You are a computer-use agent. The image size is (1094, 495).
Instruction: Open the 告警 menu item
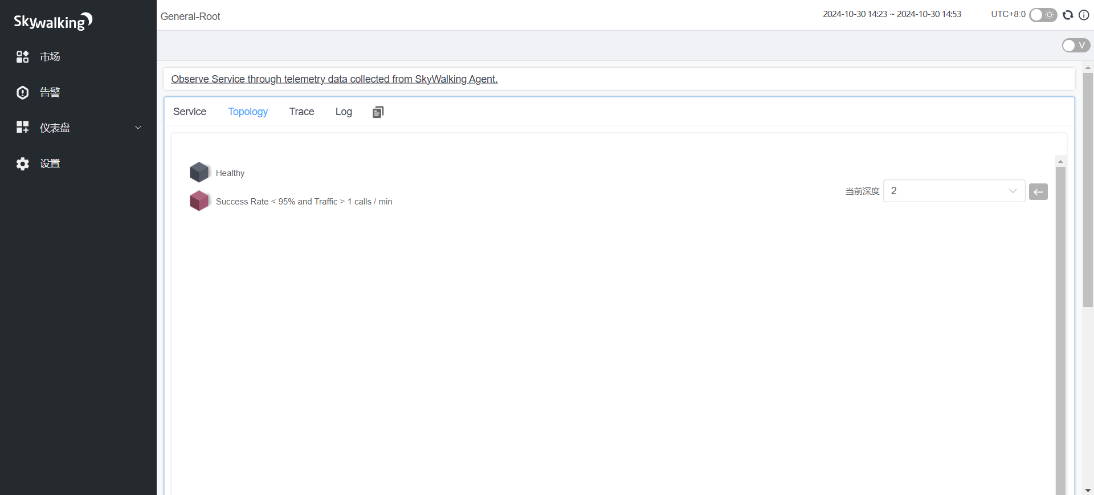78,92
